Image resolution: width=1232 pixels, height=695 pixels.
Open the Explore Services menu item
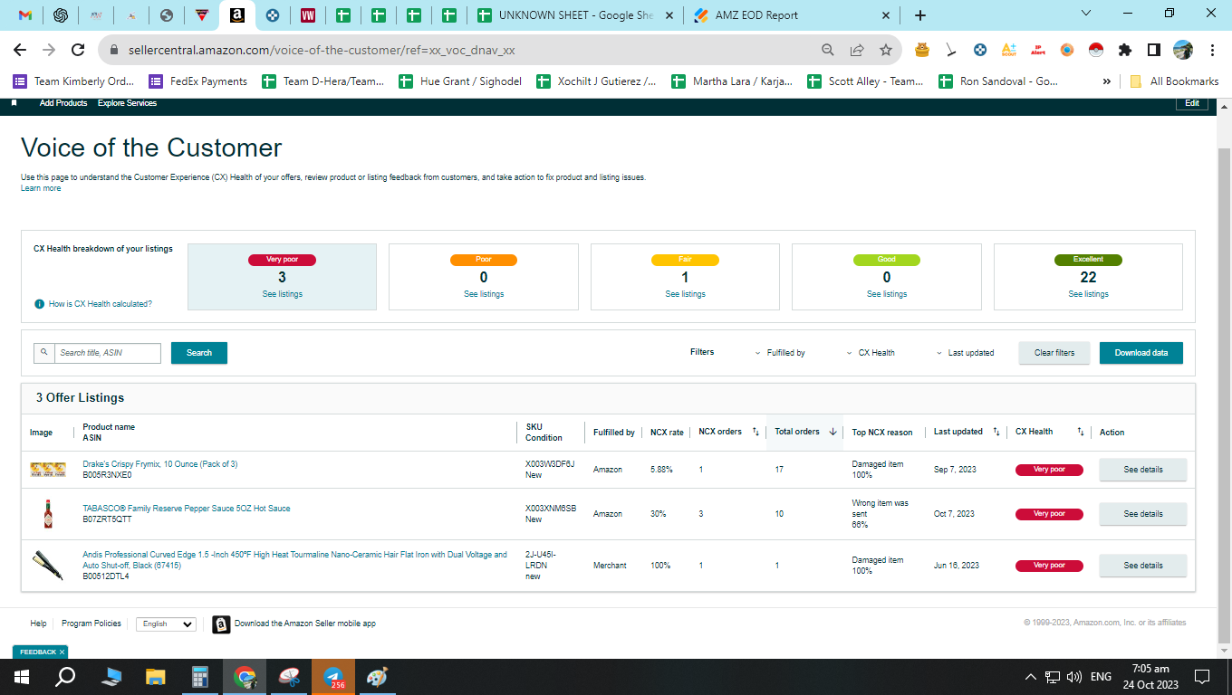click(x=128, y=103)
